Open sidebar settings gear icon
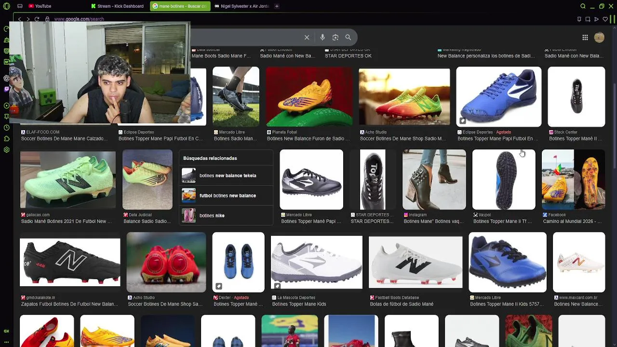This screenshot has width=617, height=347. pos(6,150)
